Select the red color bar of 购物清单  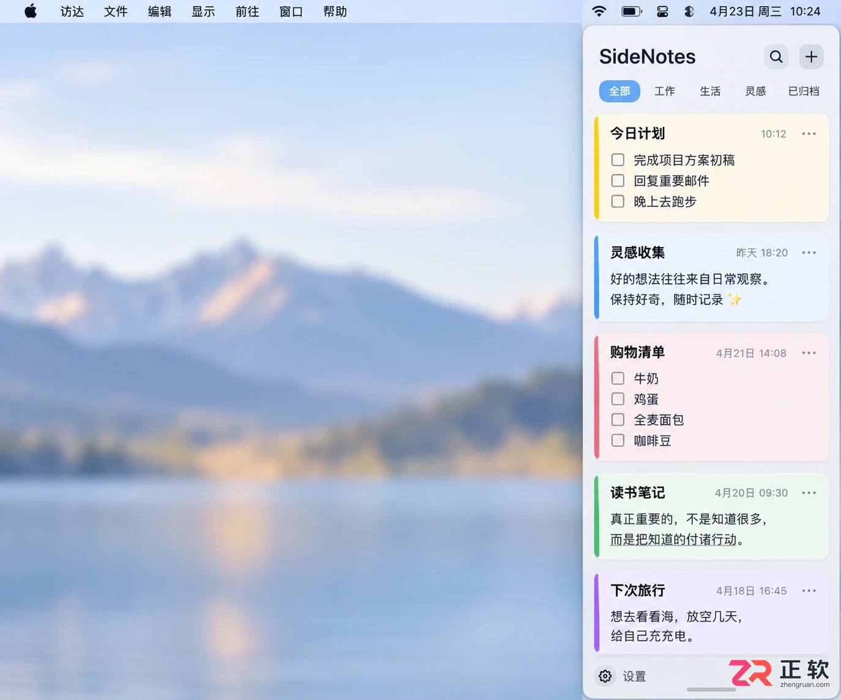[597, 397]
